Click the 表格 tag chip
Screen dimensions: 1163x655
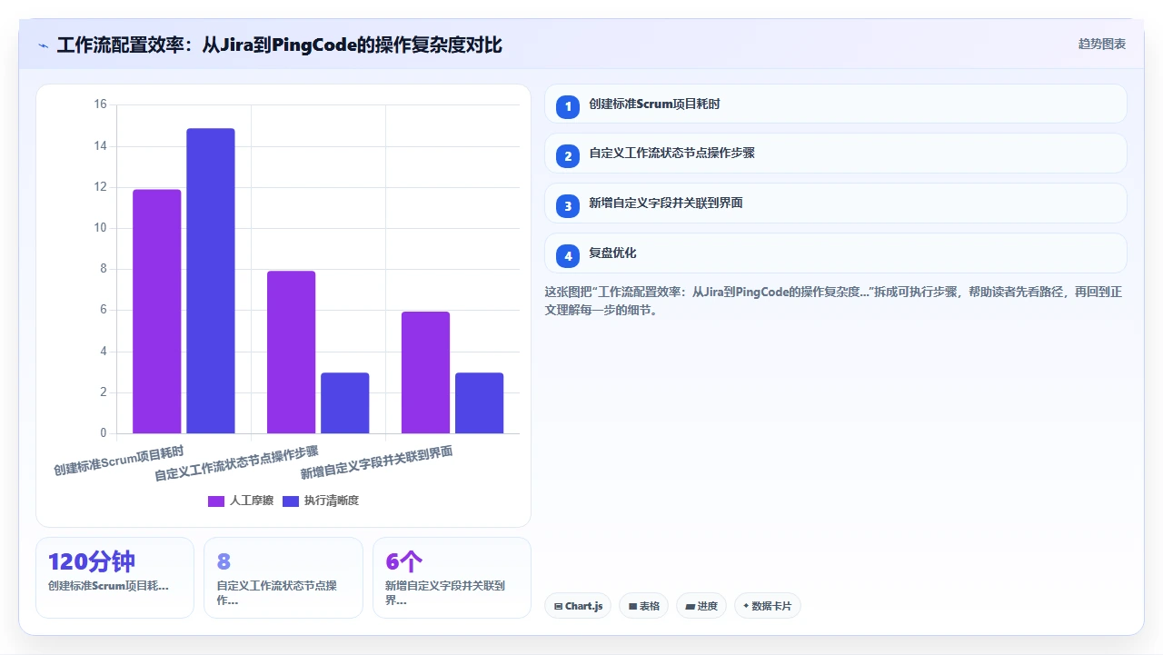pyautogui.click(x=644, y=606)
